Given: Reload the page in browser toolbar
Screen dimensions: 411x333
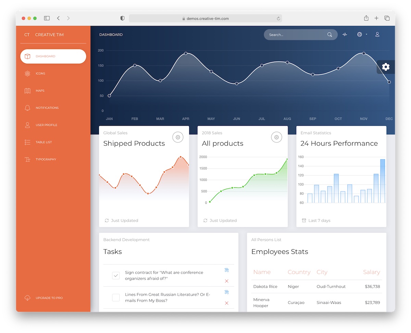Looking at the screenshot, I should coord(278,18).
